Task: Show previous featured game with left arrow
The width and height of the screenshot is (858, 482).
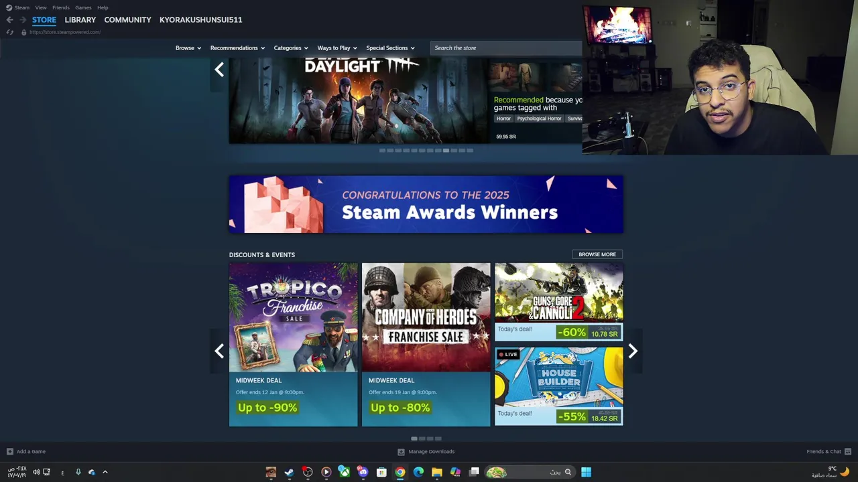Action: [219, 70]
